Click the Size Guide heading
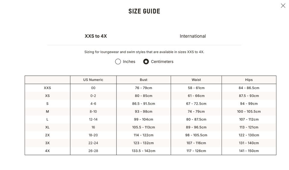 pyautogui.click(x=144, y=11)
